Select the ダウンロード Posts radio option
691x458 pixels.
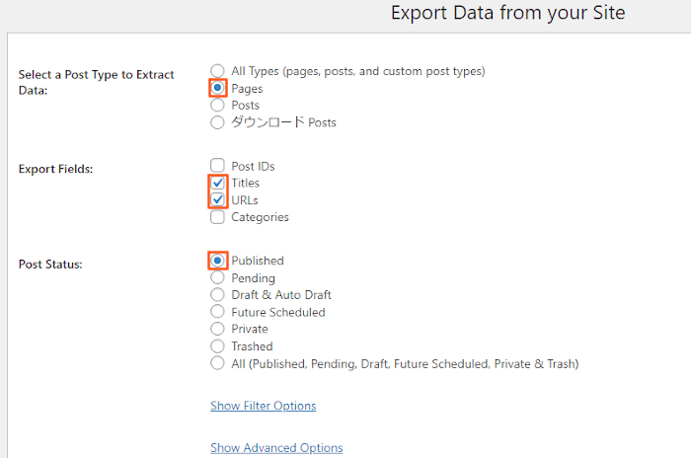click(x=217, y=122)
